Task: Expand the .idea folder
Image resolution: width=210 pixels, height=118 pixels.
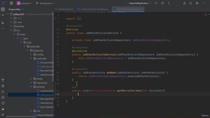Action: [x=11, y=18]
